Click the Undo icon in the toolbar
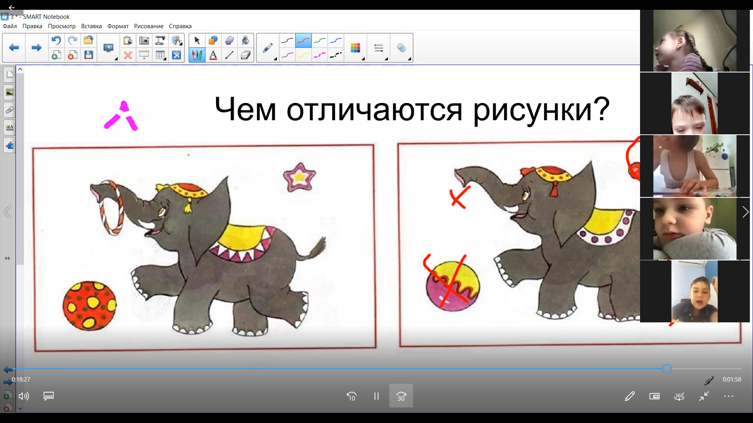753x423 pixels. pos(56,40)
